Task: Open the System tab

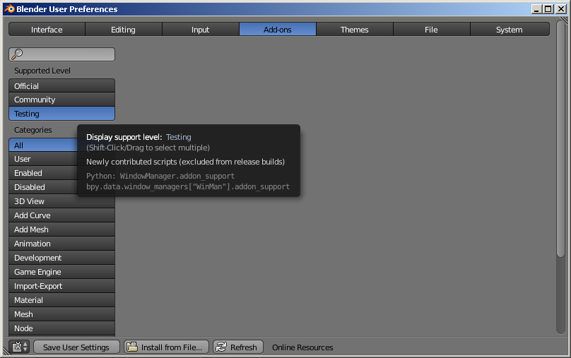Action: (x=510, y=30)
